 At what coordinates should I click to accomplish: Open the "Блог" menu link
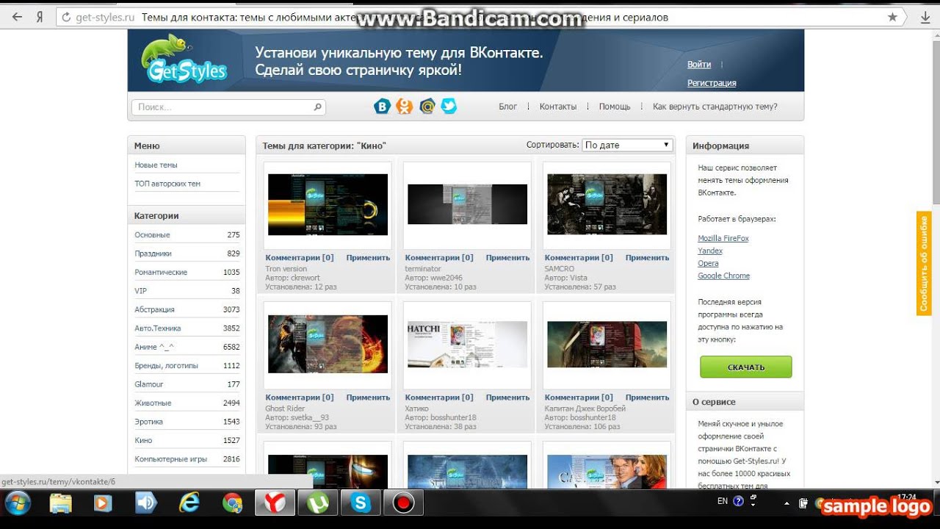(x=508, y=107)
